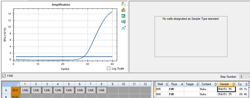
Task: Sort by the Well column header
Action: coord(162,84)
